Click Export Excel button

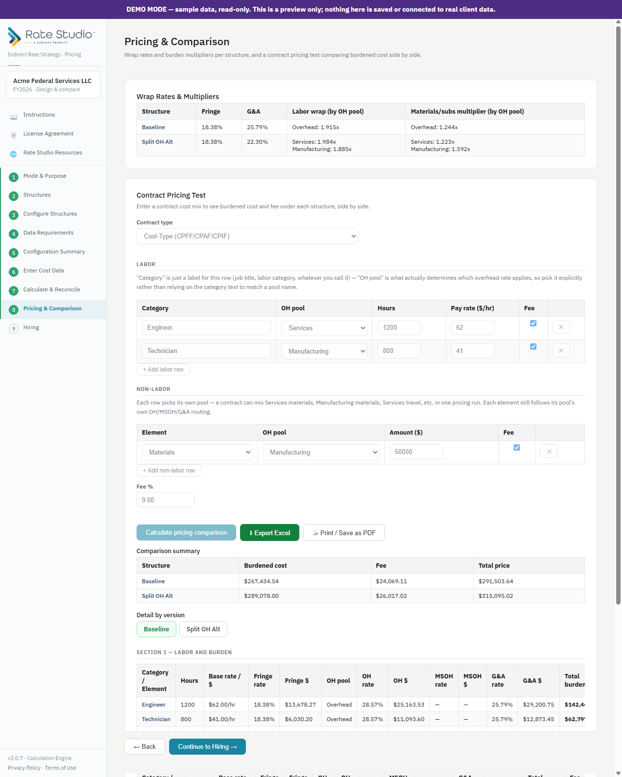pyautogui.click(x=270, y=533)
